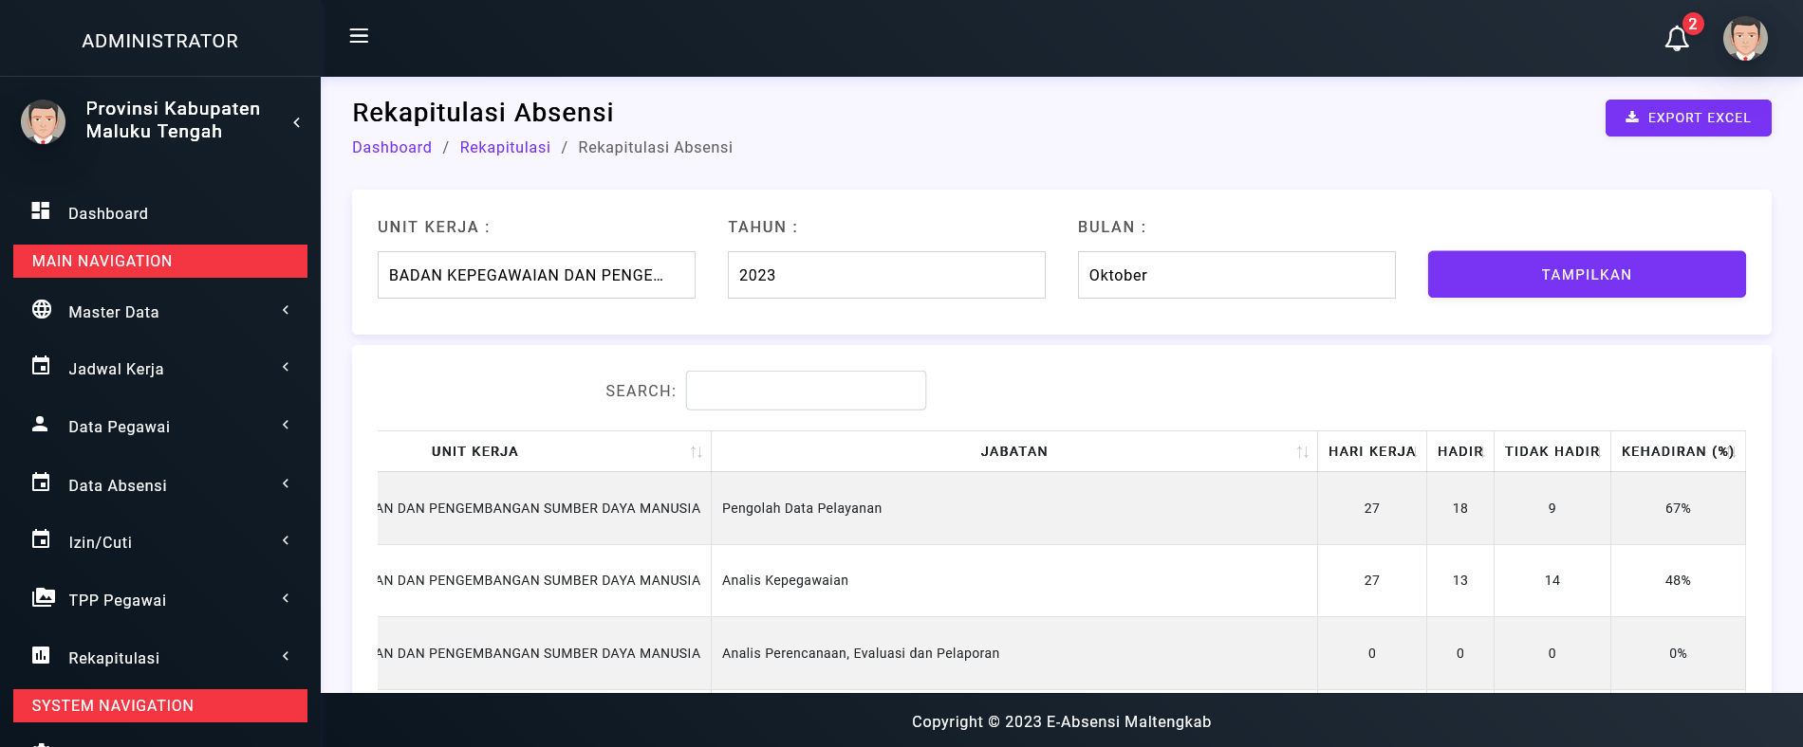Click the Provinsi Kabupaten Maluku Tengah name
The width and height of the screenshot is (1803, 747).
pos(173,120)
